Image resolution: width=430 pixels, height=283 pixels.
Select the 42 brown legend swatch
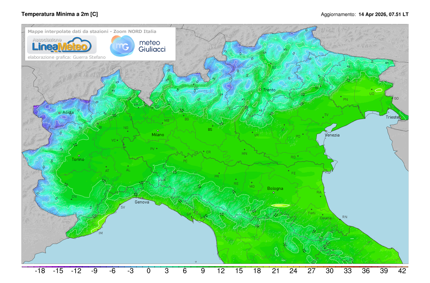pos(404,267)
